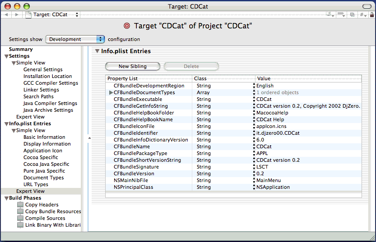Open class type stepper for CFBundleVersion
376x242 pixels.
point(254,174)
